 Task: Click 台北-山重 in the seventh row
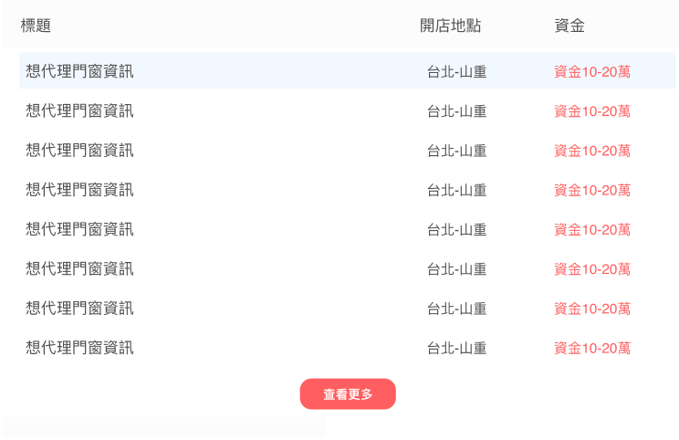click(456, 309)
